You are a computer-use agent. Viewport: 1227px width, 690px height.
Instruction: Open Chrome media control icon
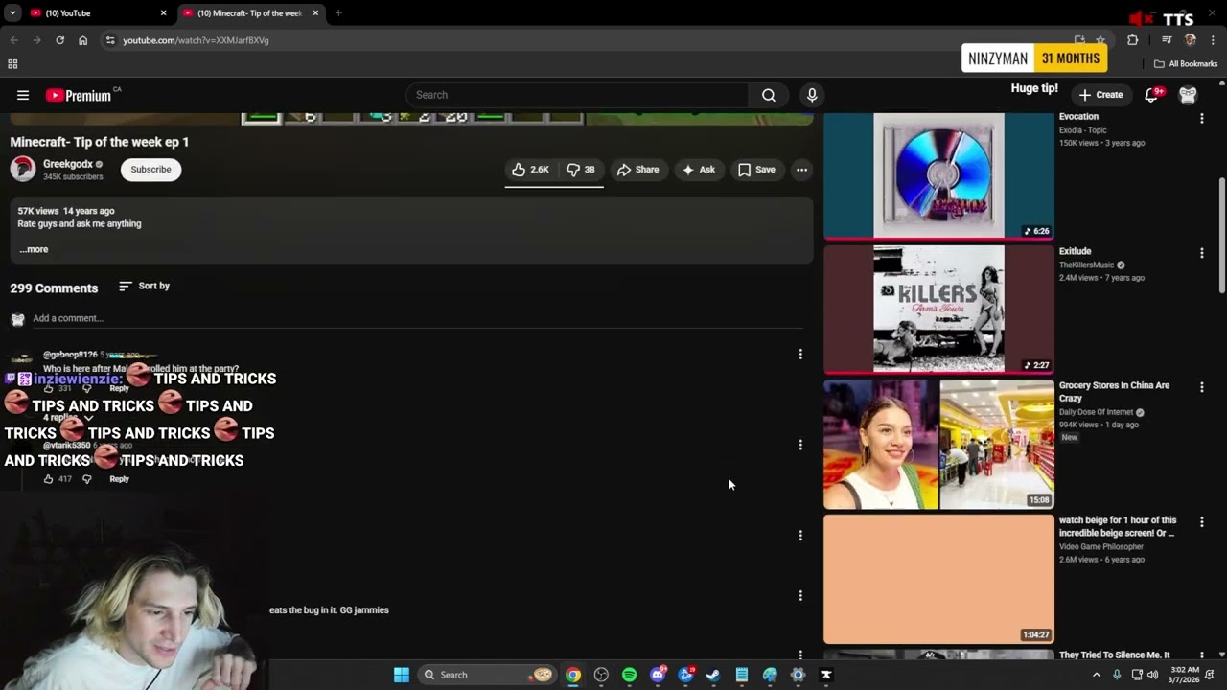click(1167, 40)
